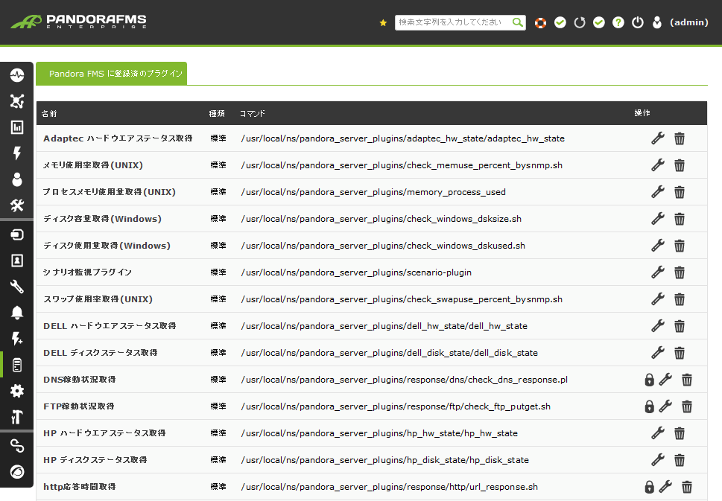The height and width of the screenshot is (501, 722).
Task: Click the contact card profile icon in the sidebar
Action: point(17,261)
